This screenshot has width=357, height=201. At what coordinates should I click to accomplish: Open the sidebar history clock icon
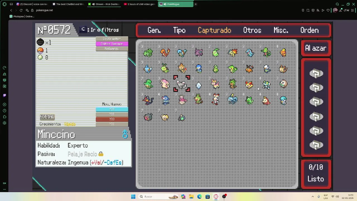[4, 111]
